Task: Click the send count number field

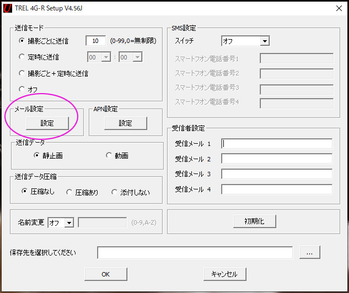Action: 95,41
